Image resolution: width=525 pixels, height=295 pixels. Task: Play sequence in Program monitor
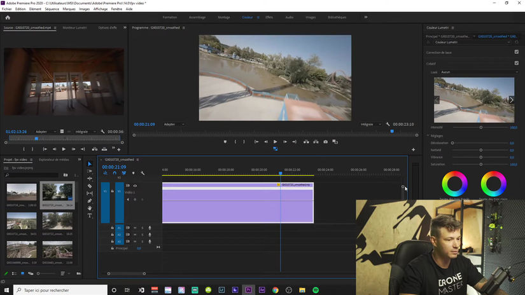[x=275, y=142]
